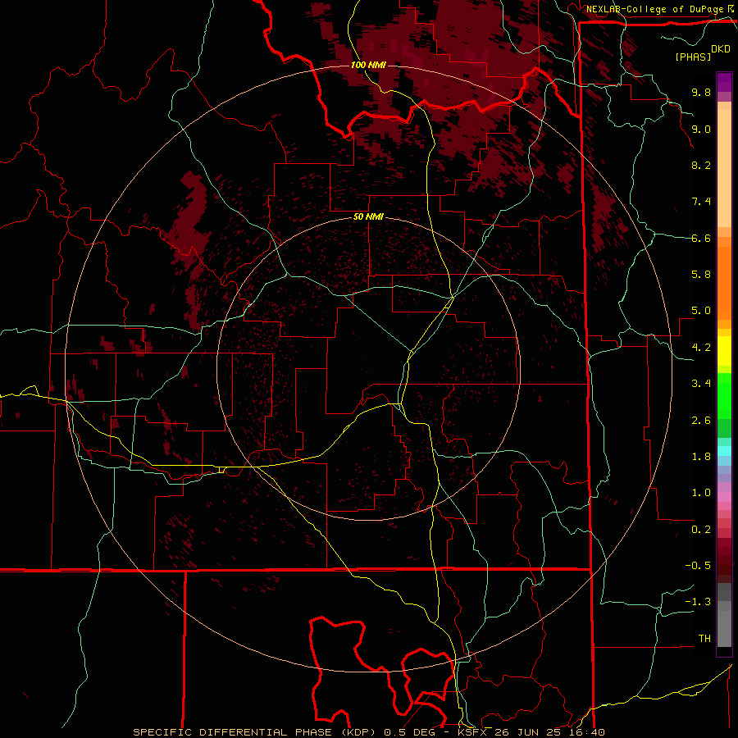Click the 50 NMI range ring label

coord(368,217)
